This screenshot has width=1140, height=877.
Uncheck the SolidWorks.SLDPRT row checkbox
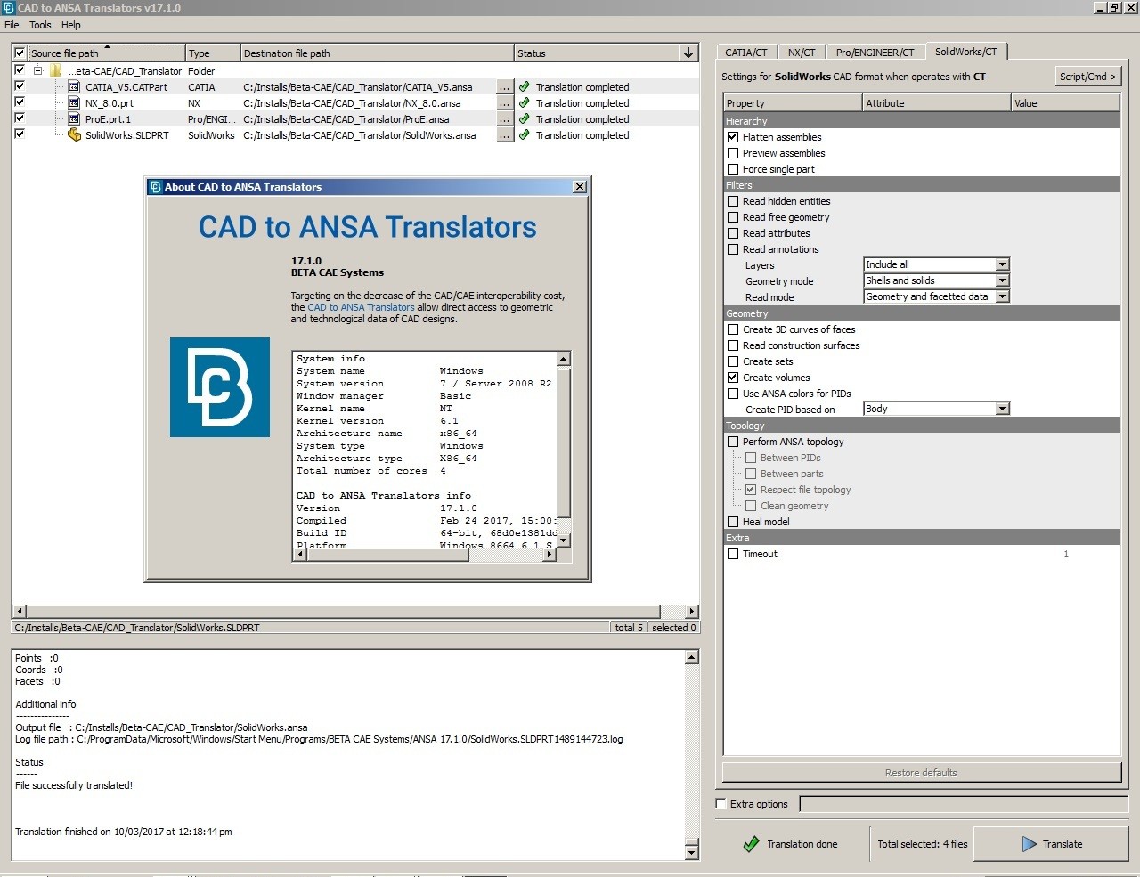[x=20, y=135]
